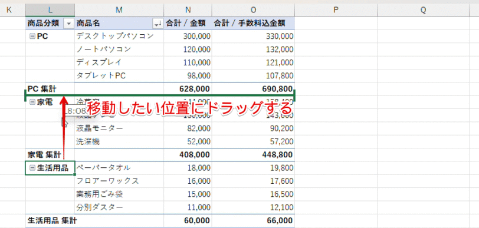Image resolution: width=479 pixels, height=228 pixels.
Task: Click the 57,200 amount cell
Action: click(253, 141)
